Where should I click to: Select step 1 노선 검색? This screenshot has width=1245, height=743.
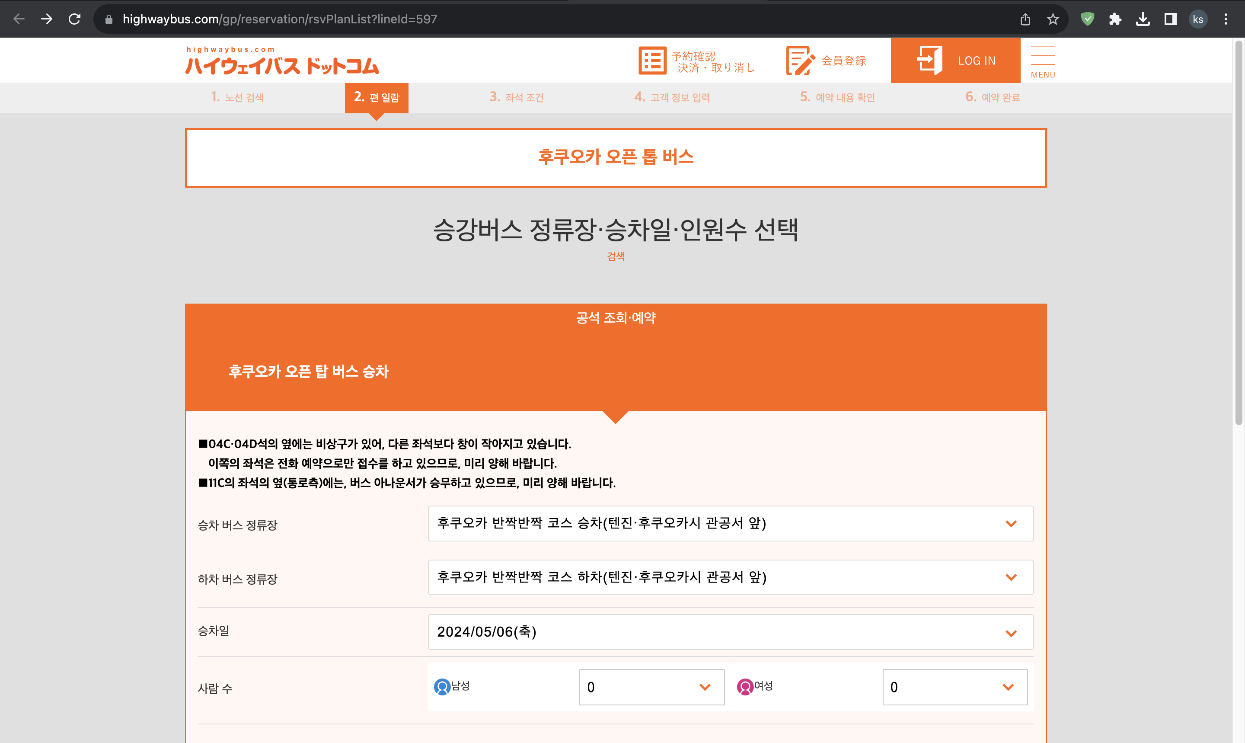click(x=237, y=96)
